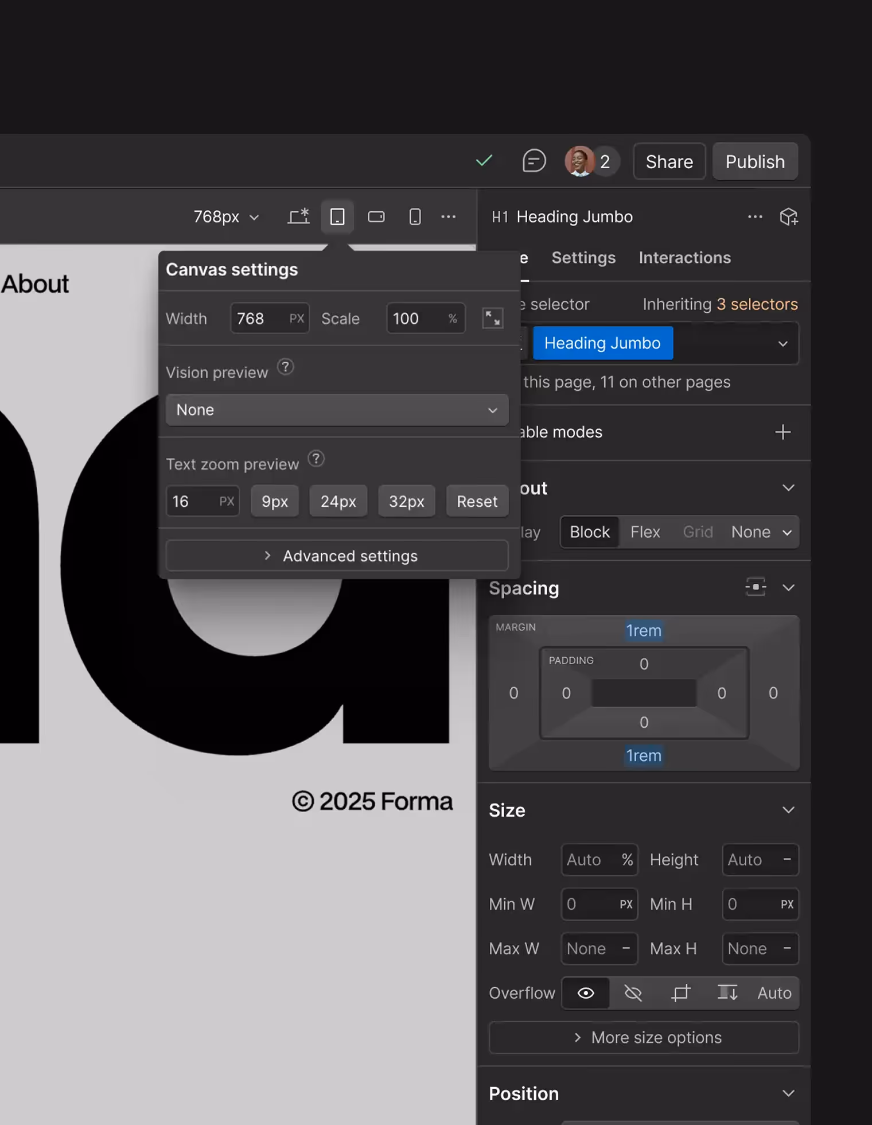Screen dimensions: 872x1125
Task: Click the Heading Jumbo selector tag
Action: [x=602, y=343]
